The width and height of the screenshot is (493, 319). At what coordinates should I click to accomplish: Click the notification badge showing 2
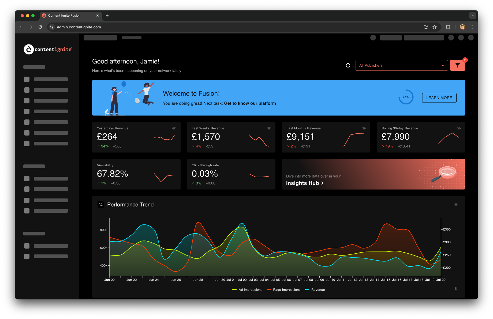(465, 60)
